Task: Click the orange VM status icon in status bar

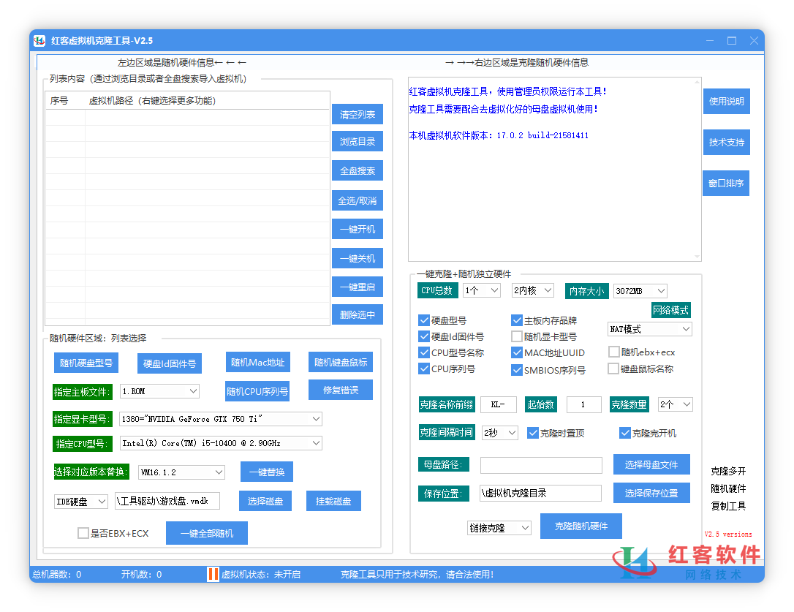Action: click(x=213, y=574)
